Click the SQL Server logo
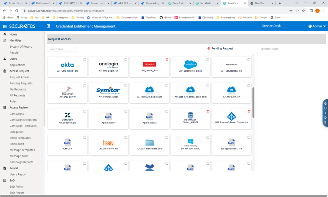The image size is (328, 197). (x=67, y=91)
